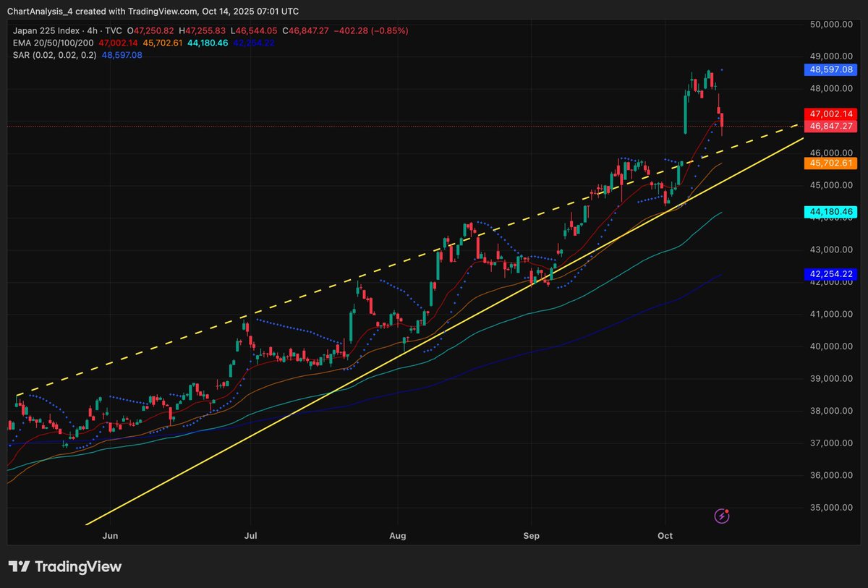Click the TradingView logo

pos(65,567)
